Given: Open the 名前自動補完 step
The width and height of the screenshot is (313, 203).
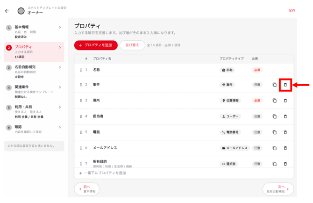Looking at the screenshot, I should pos(34,72).
